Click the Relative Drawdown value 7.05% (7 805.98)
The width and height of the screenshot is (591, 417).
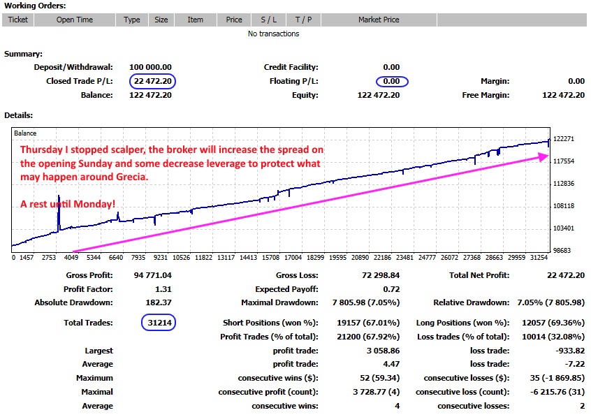(x=551, y=302)
